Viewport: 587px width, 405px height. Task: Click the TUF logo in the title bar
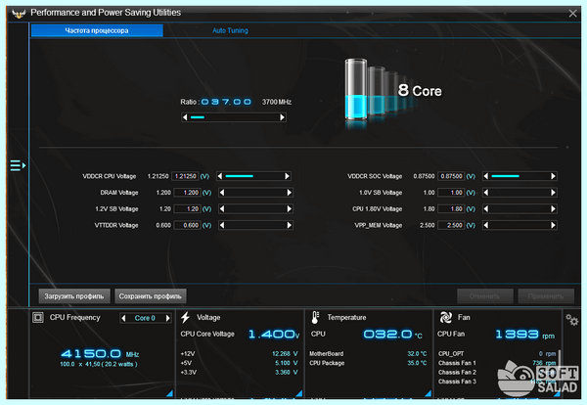pos(19,14)
